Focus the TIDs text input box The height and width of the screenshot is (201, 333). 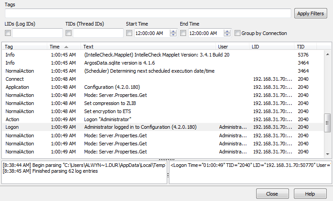(98, 33)
